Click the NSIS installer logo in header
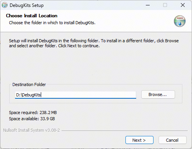192x149 pixels. pyautogui.click(x=180, y=21)
